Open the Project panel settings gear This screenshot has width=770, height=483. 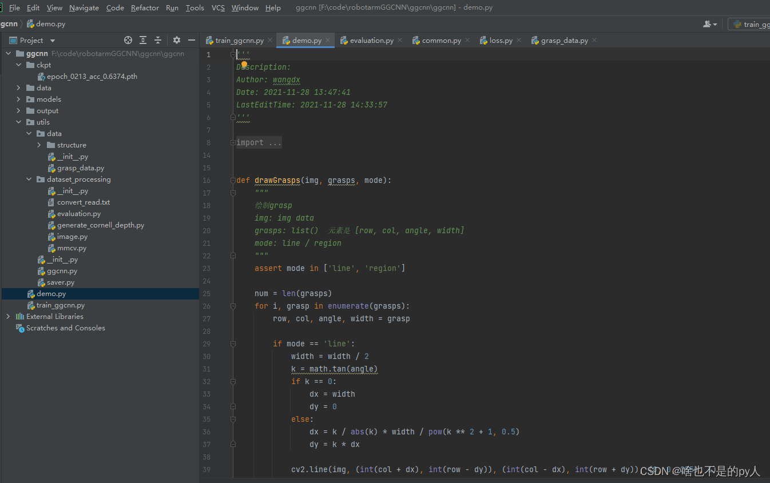pyautogui.click(x=176, y=40)
